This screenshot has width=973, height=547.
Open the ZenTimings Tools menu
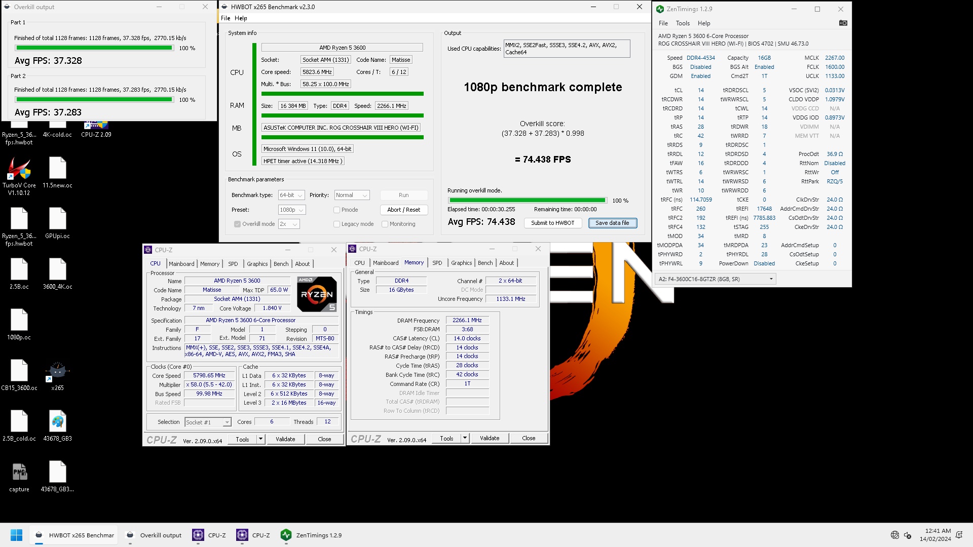coord(683,23)
